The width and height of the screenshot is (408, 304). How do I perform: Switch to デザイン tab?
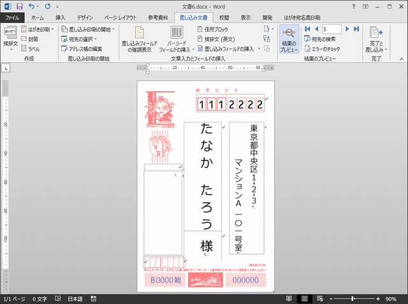[85, 18]
